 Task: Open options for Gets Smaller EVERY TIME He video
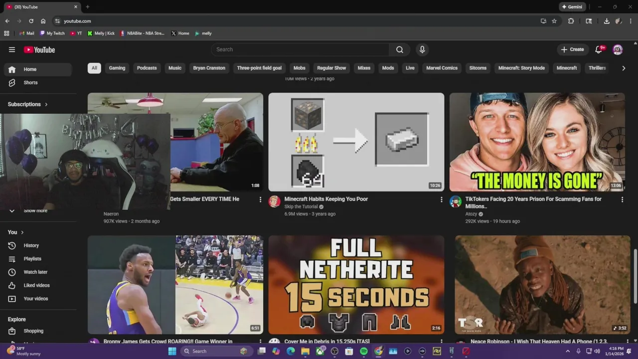point(260,199)
